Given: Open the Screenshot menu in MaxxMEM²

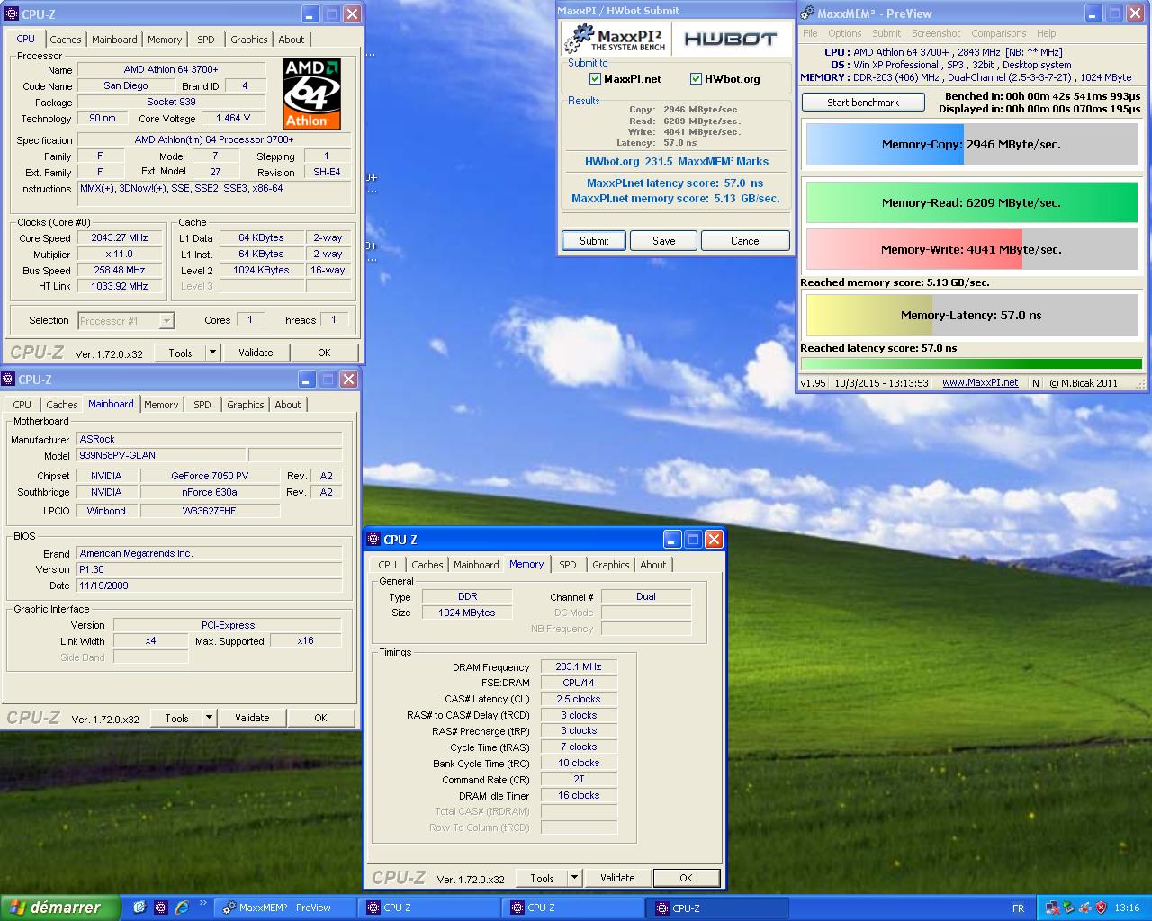Looking at the screenshot, I should tap(936, 33).
